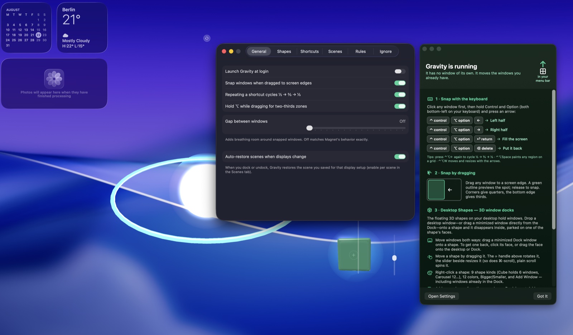Turn off Snap windows when dragged to screen edges
The width and height of the screenshot is (573, 335).
click(x=400, y=83)
